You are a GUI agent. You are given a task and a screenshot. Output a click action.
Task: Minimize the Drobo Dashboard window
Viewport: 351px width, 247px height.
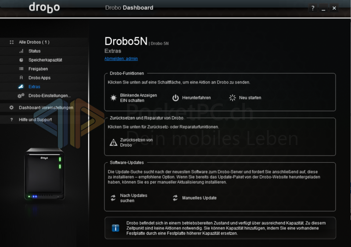point(323,8)
